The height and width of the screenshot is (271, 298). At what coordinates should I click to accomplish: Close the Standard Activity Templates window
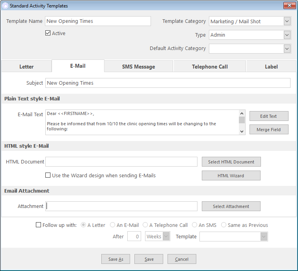point(289,6)
